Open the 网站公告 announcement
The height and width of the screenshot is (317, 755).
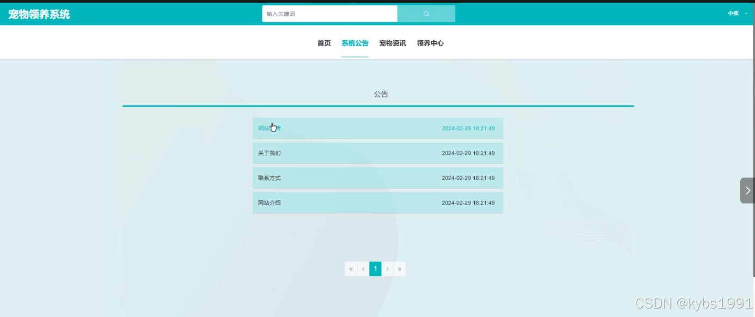tap(378, 128)
